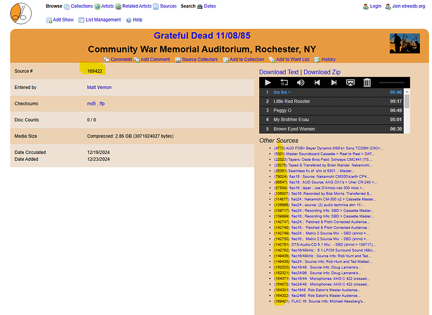
Task: Click Add to Want List link
Action: coord(293,59)
